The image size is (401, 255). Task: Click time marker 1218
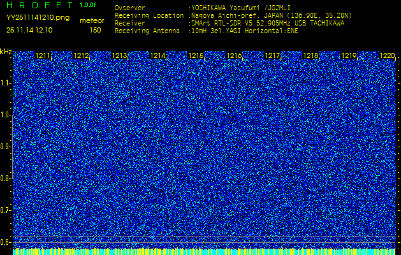tap(310, 55)
